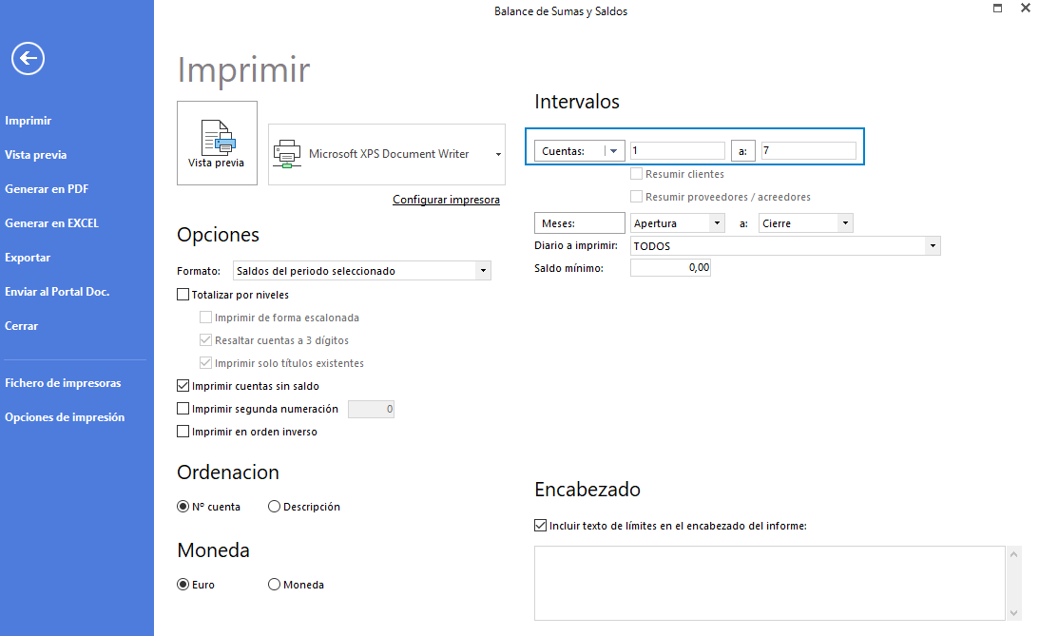The image size is (1039, 636).
Task: Expand the Diario a imprimir dropdown
Action: point(933,246)
